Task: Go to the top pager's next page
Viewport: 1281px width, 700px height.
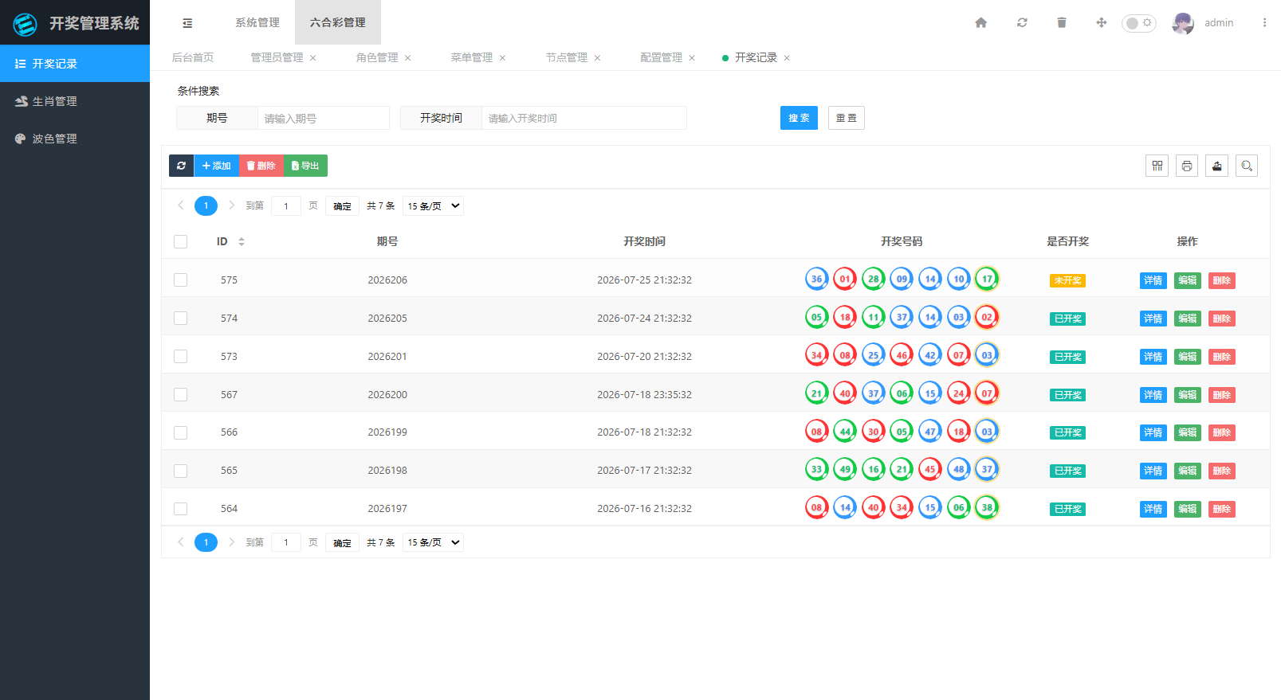Action: point(231,205)
